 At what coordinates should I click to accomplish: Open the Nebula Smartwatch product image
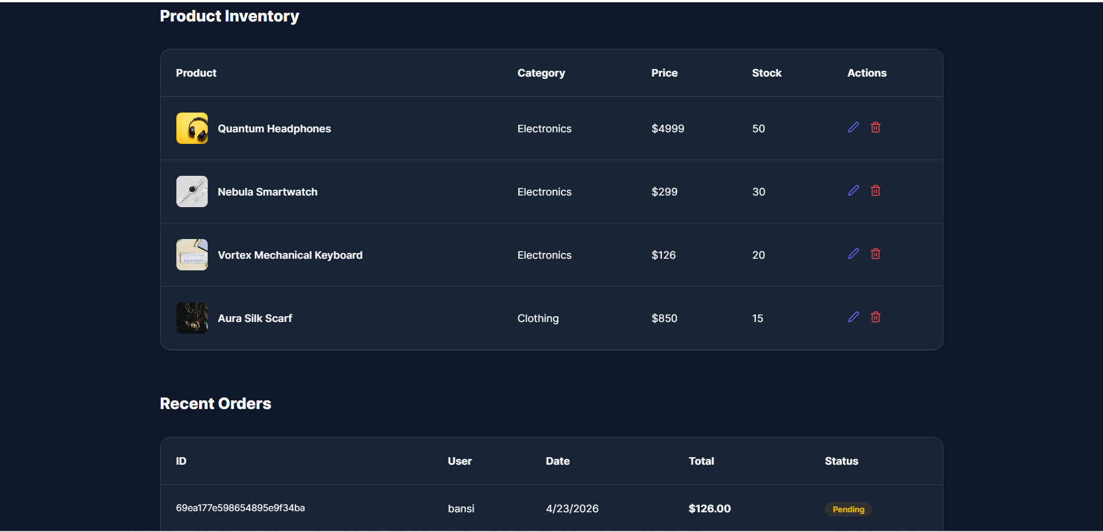(192, 191)
